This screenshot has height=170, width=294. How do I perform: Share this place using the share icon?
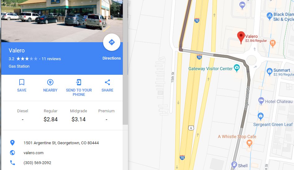click(x=107, y=82)
